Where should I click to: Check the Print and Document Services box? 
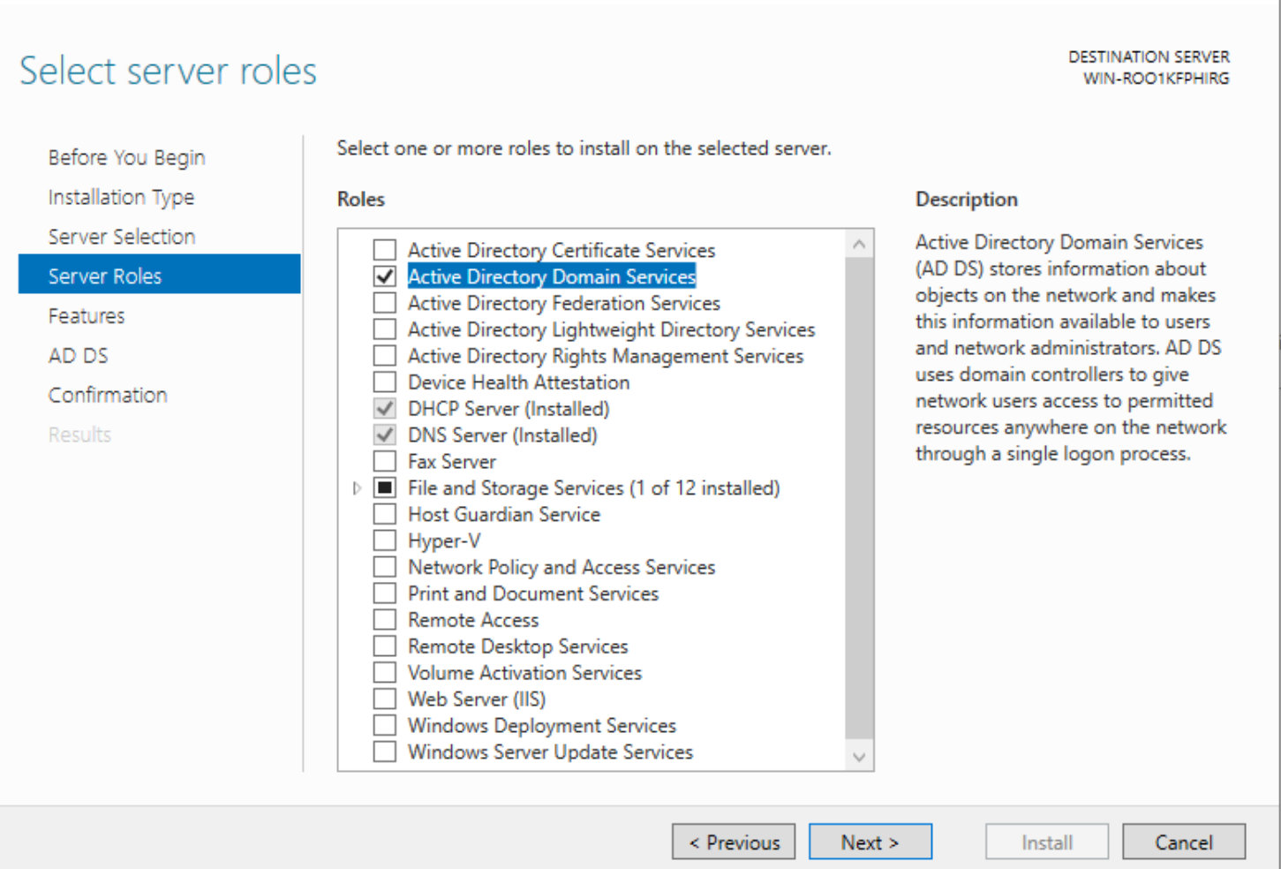click(385, 593)
